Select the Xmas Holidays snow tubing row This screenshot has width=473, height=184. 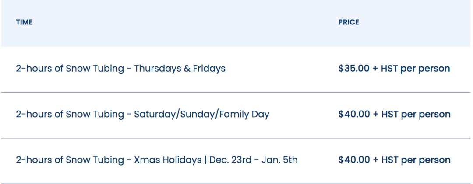coord(236,161)
